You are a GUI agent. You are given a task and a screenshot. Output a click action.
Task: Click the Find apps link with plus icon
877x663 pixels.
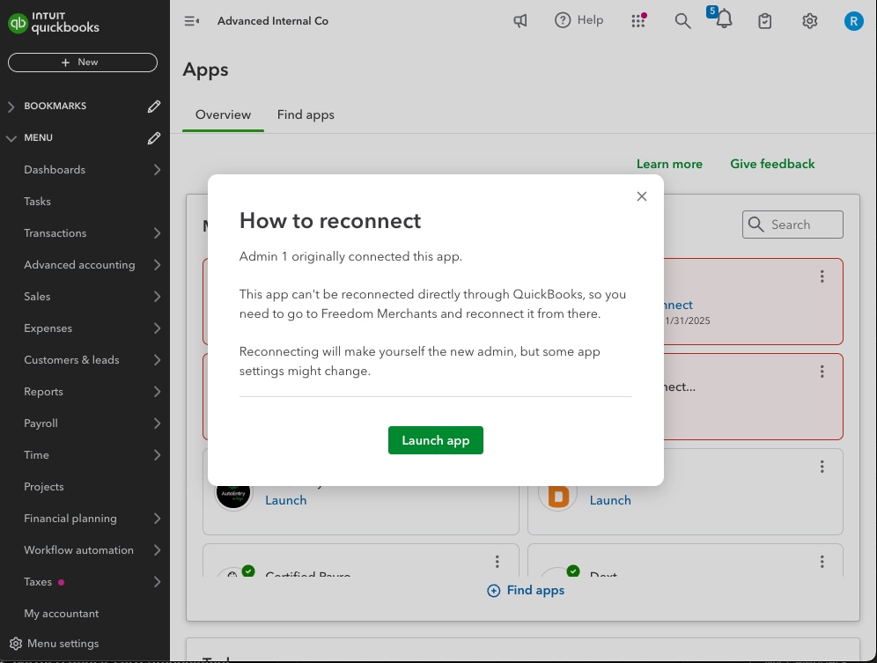tap(526, 590)
